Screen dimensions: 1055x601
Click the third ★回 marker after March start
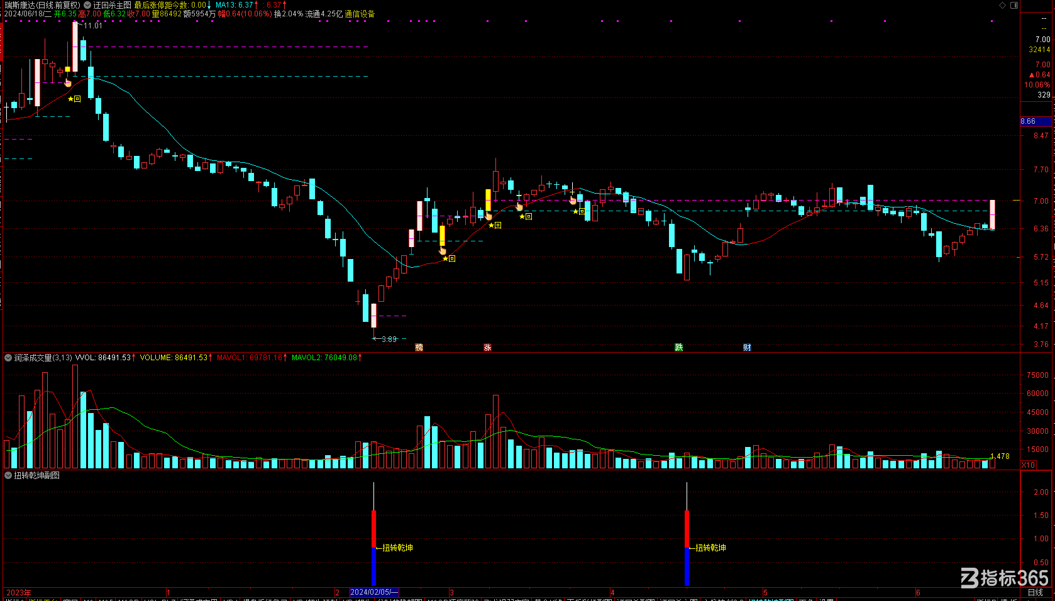pos(526,216)
